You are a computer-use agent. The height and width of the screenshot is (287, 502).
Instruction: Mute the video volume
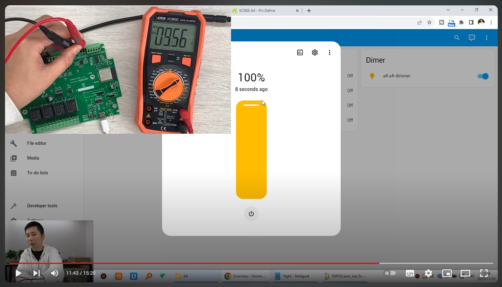(x=55, y=273)
